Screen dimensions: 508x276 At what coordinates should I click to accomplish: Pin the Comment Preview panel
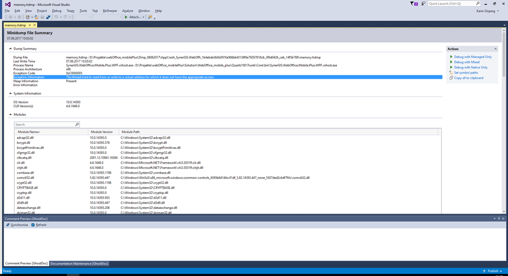[x=499, y=219]
